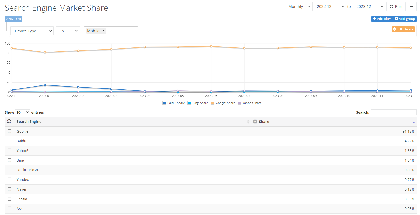420x215 pixels.
Task: Select the AND filter logic toggle
Action: [x=10, y=19]
